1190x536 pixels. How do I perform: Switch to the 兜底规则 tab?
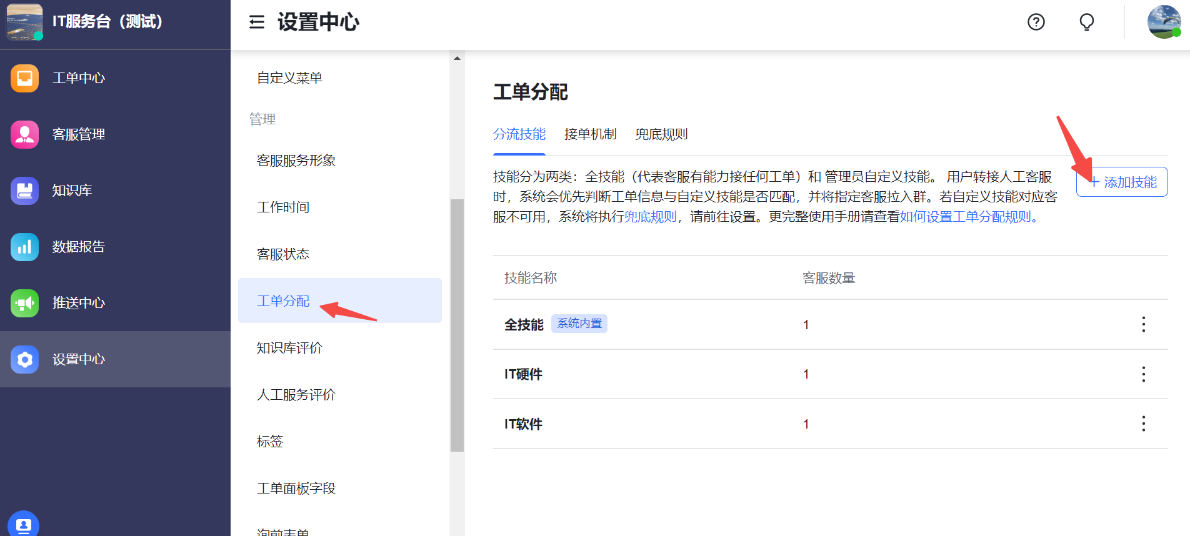pos(661,134)
